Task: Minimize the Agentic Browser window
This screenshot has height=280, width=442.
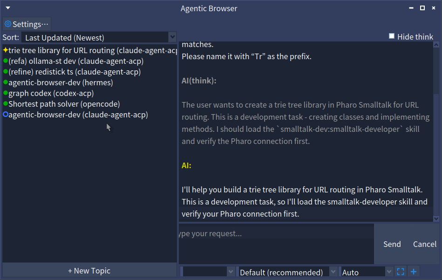Action: pyautogui.click(x=411, y=8)
